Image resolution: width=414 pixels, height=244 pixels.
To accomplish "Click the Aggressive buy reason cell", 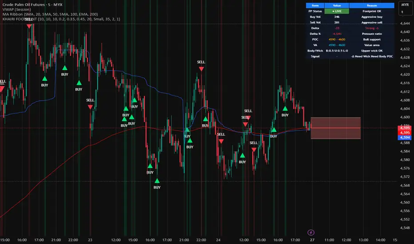I will [x=372, y=16].
